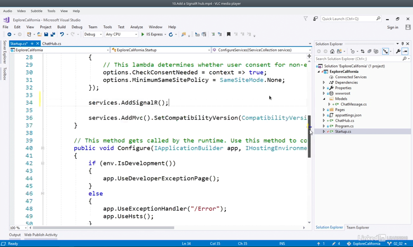Screen dimensions: 413x247
Task: Click the 02_02 branch in status bar
Action: point(398,244)
